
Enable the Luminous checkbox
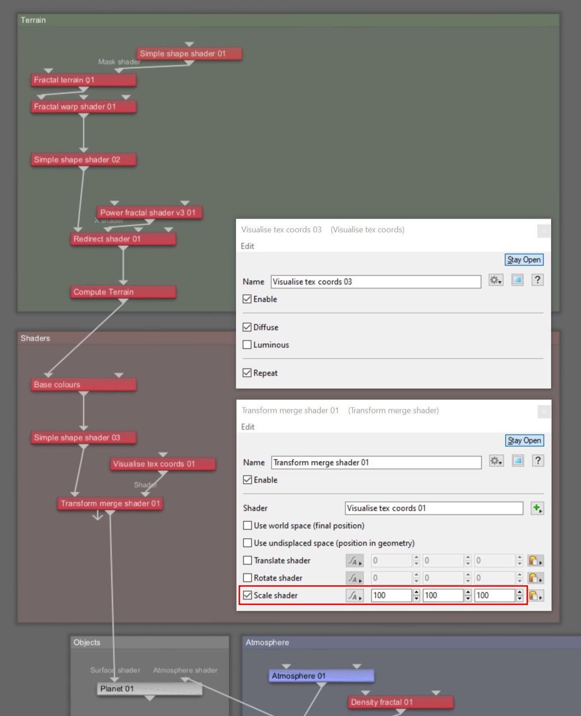247,345
